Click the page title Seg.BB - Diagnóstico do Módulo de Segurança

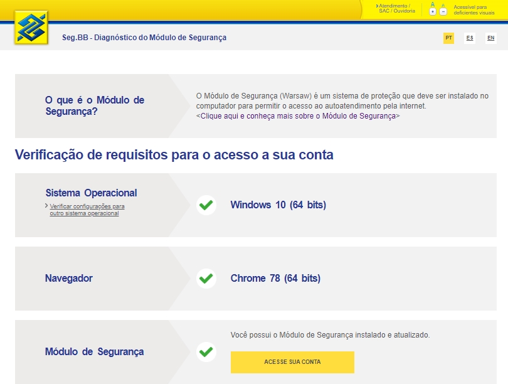click(x=144, y=38)
